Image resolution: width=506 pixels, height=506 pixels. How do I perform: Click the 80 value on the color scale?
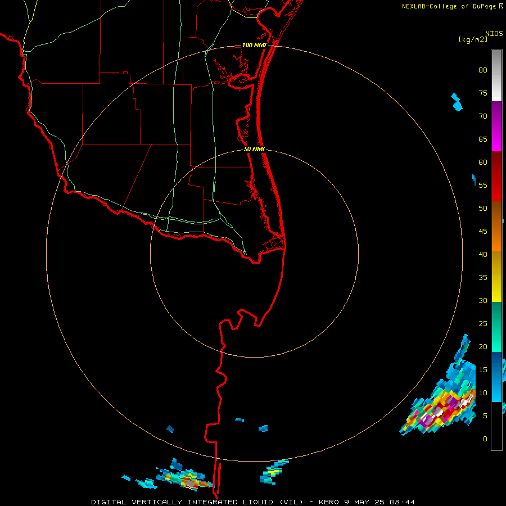pos(483,70)
